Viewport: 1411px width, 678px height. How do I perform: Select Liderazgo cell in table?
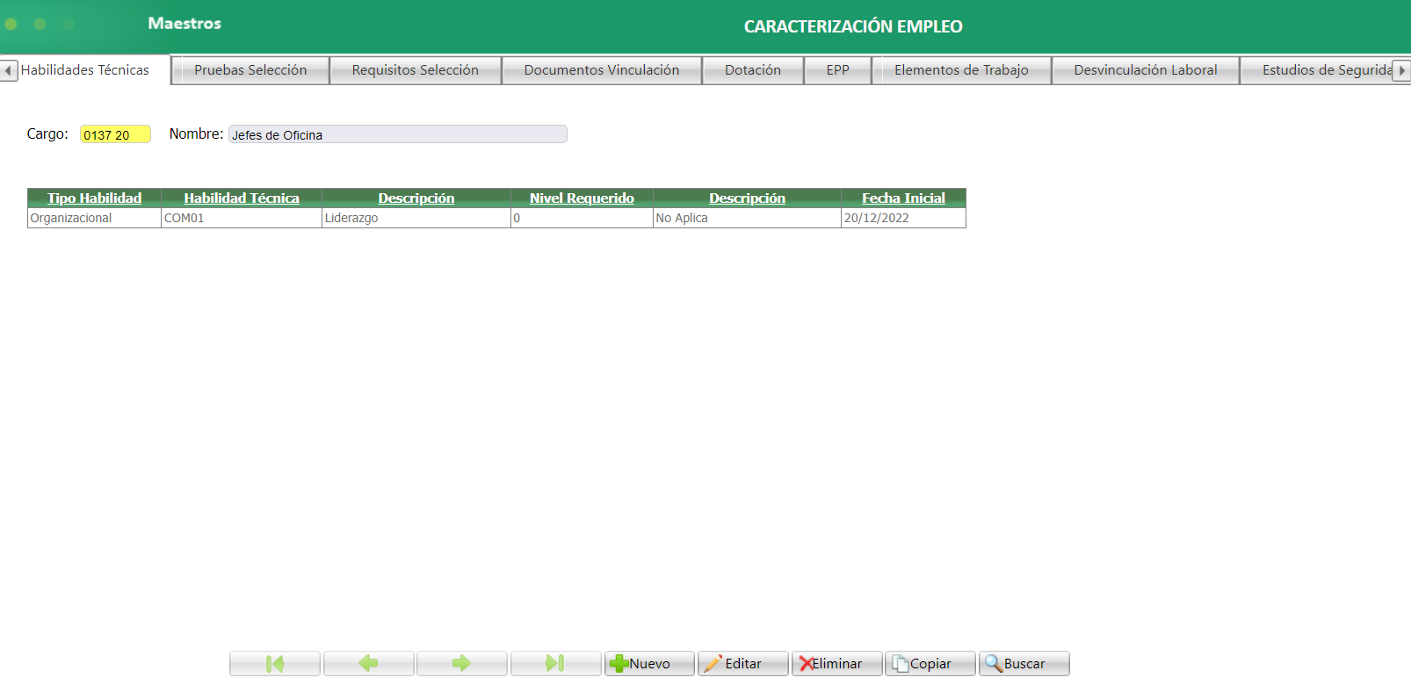point(416,218)
